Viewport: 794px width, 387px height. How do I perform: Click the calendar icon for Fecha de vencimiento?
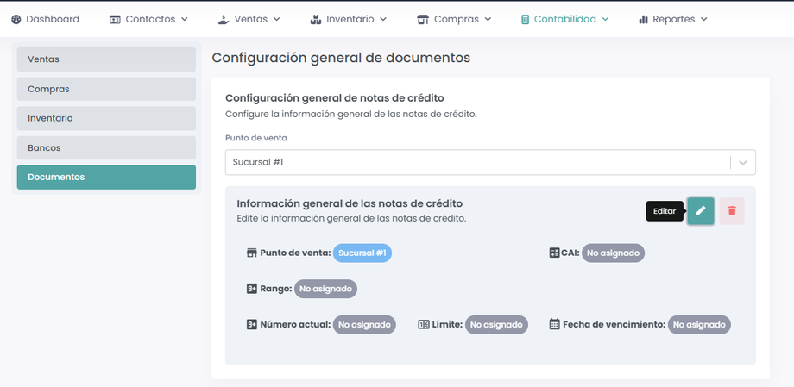point(555,325)
